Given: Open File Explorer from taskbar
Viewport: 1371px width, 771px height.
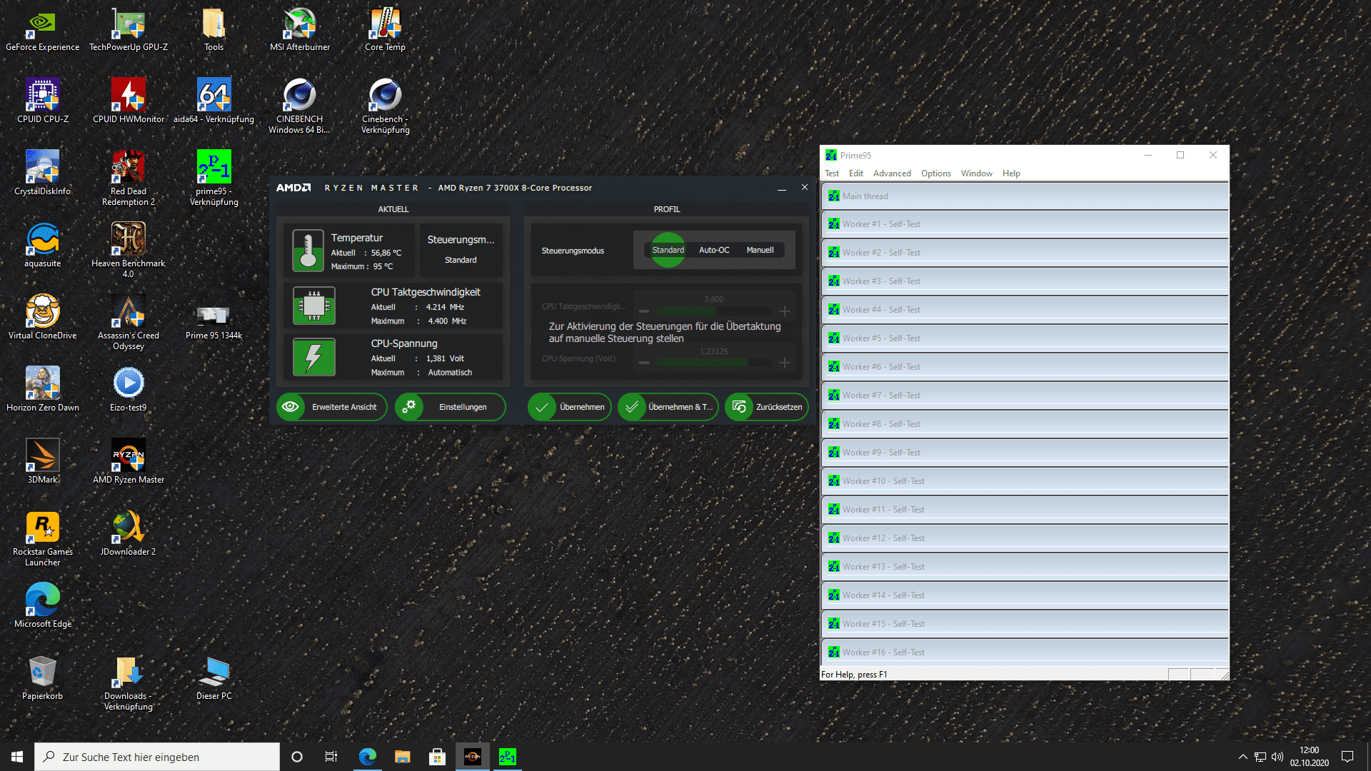Looking at the screenshot, I should [x=403, y=757].
